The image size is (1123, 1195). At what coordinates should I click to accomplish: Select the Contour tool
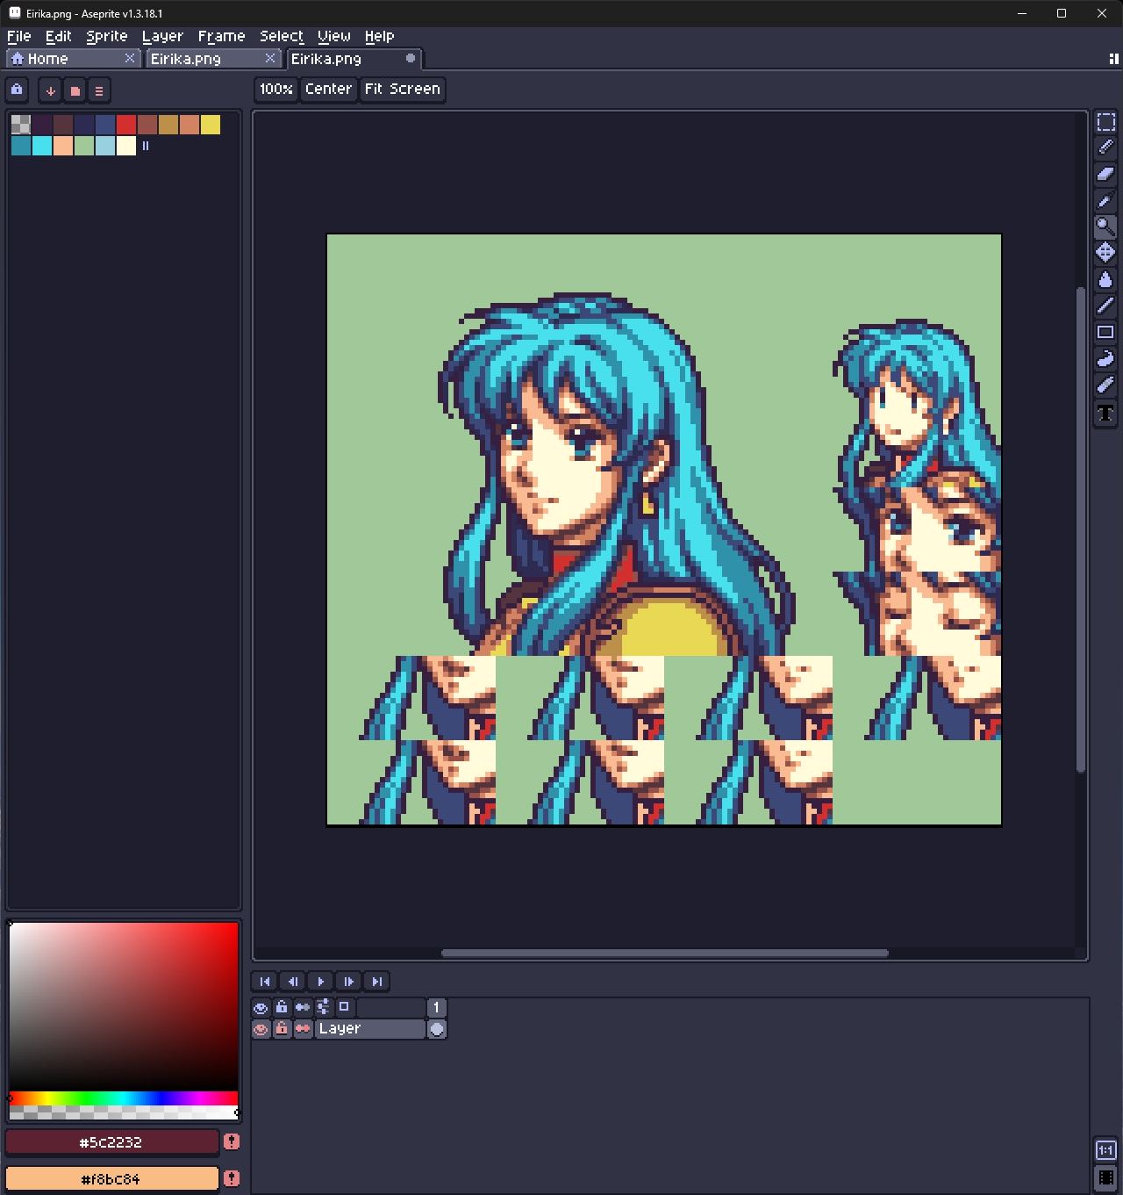point(1105,358)
